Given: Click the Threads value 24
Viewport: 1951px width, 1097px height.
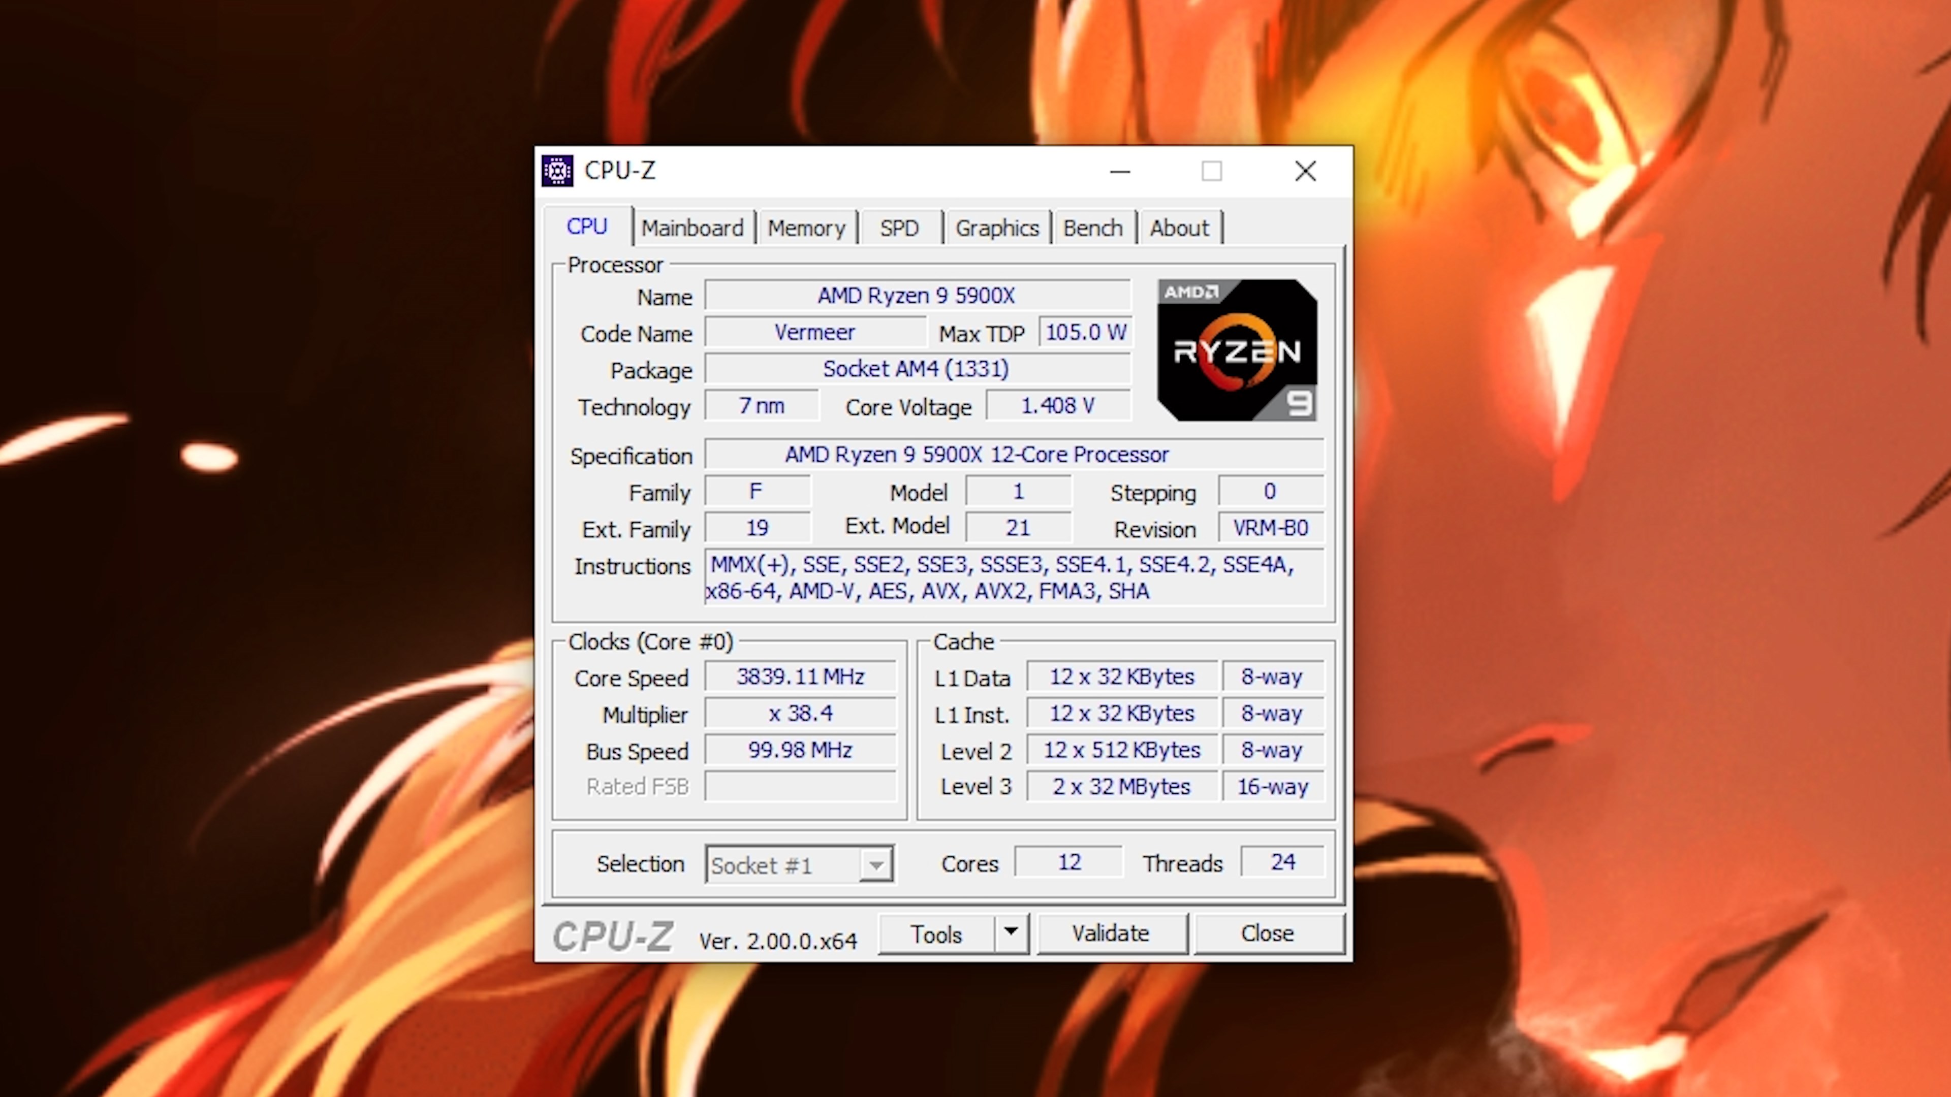Looking at the screenshot, I should click(1283, 861).
